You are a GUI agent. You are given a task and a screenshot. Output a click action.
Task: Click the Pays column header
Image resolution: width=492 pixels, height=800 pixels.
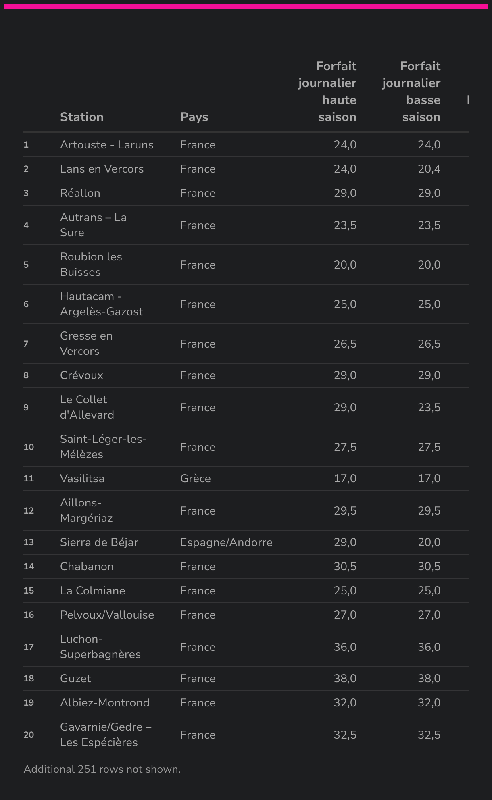point(194,117)
